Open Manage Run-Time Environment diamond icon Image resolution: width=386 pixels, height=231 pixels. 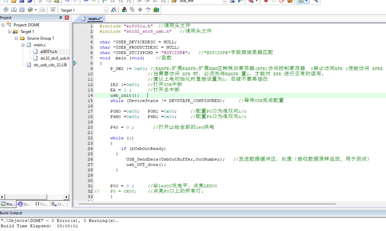pos(140,10)
